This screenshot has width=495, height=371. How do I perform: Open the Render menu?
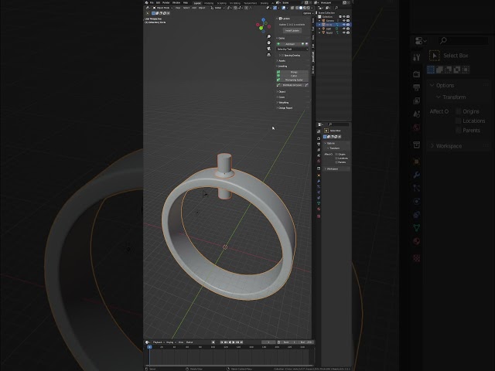tap(166, 2)
